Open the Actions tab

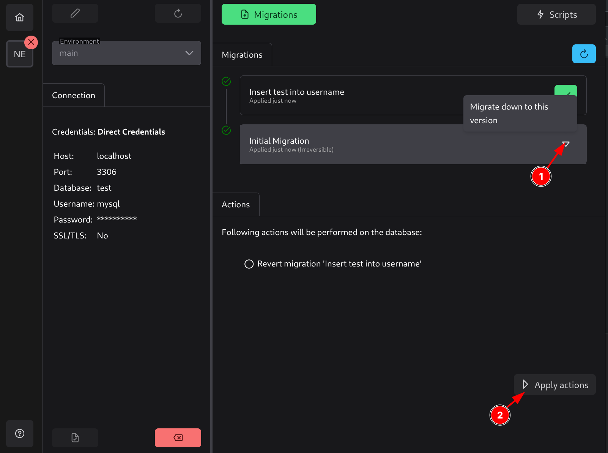(236, 205)
